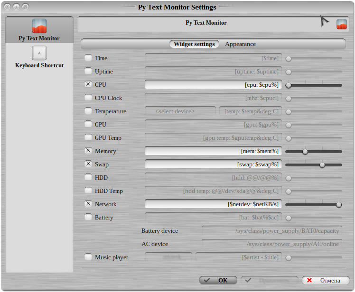Select the Widget settings tab
Viewport: 355px width, 292px height.
pyautogui.click(x=194, y=44)
